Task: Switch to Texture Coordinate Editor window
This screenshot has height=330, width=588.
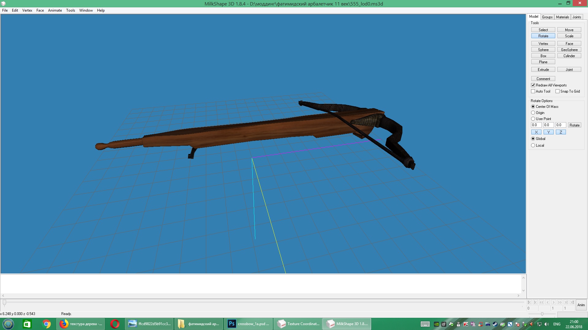Action: [x=298, y=324]
